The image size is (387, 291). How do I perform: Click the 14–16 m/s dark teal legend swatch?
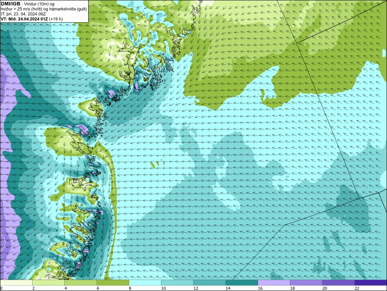point(241,282)
